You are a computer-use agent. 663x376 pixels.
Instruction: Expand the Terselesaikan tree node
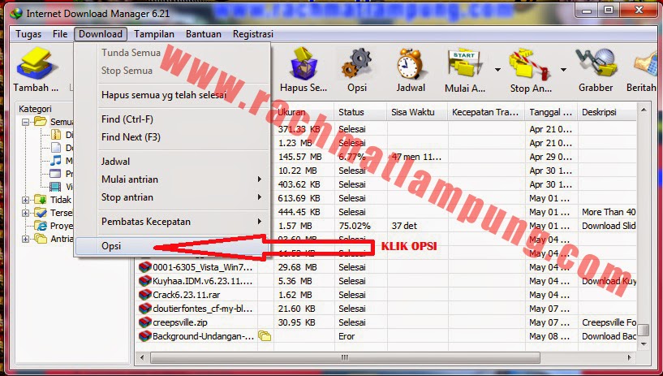click(25, 213)
